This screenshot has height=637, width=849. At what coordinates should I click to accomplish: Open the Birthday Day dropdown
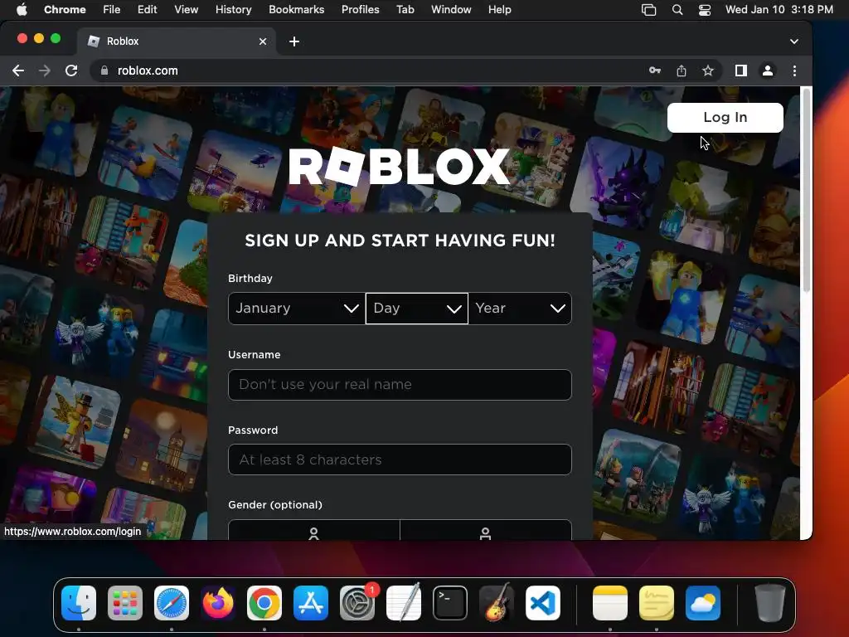(x=416, y=309)
